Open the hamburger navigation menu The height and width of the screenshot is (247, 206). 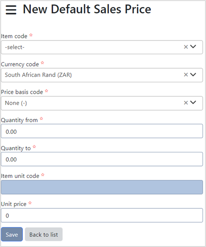tap(11, 10)
